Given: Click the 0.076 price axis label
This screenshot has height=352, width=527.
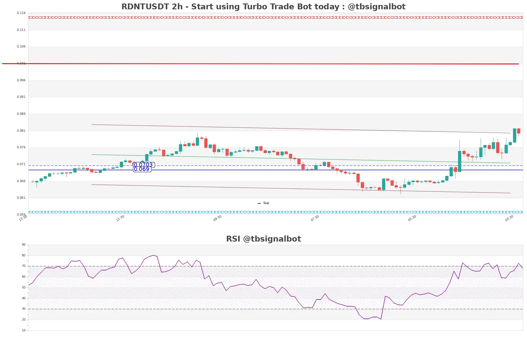Looking at the screenshot, I should click(21, 147).
